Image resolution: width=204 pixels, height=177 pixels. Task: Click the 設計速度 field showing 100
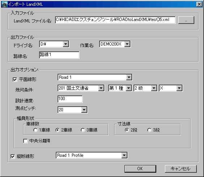pyautogui.click(x=70, y=99)
